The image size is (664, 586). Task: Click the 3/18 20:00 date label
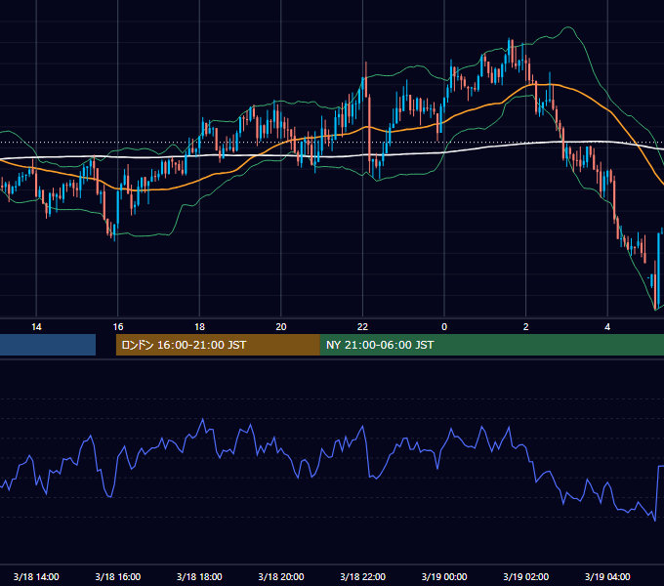coord(281,576)
